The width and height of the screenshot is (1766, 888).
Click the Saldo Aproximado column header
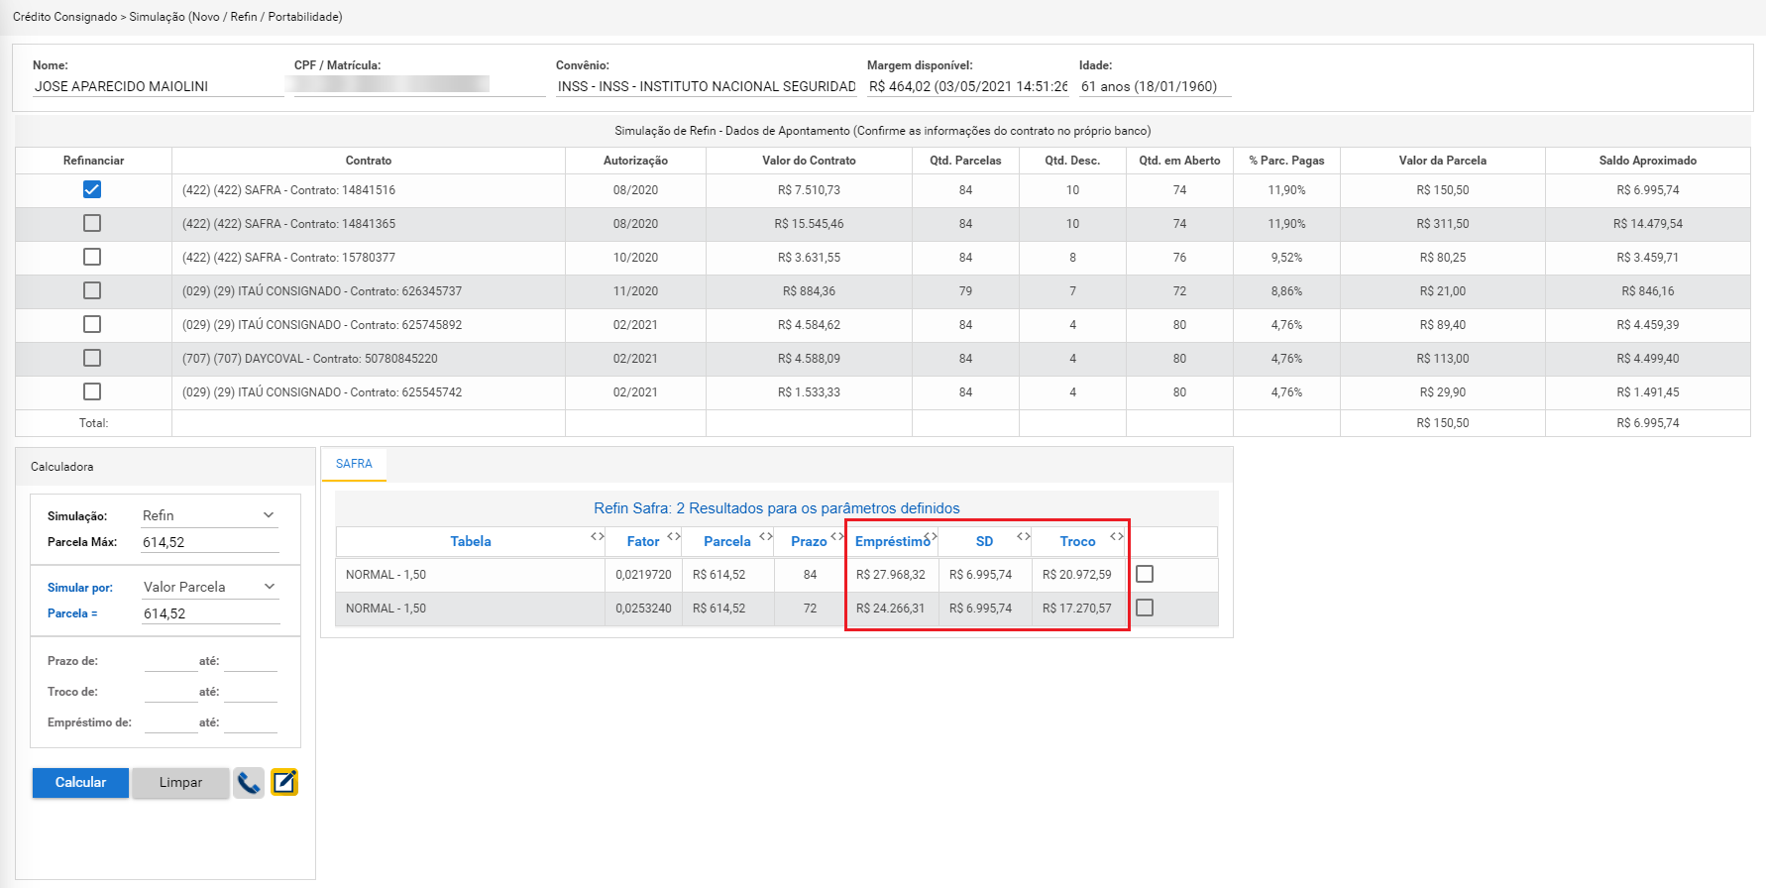[1647, 161]
